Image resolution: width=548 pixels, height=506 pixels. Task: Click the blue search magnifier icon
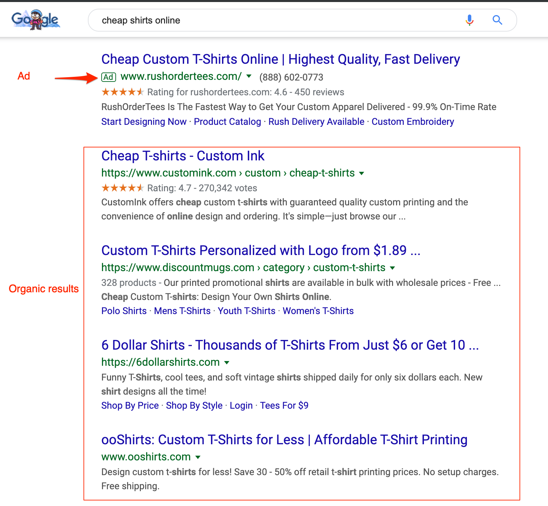coord(497,20)
